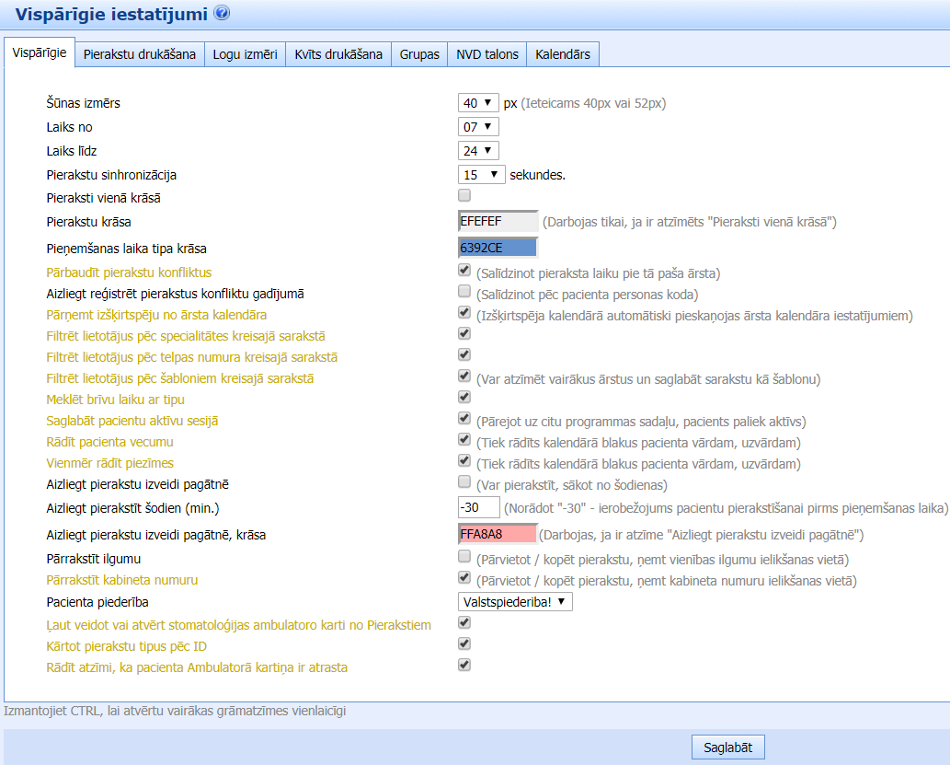Expand the Laiks līdz dropdown
The width and height of the screenshot is (950, 765).
point(478,151)
